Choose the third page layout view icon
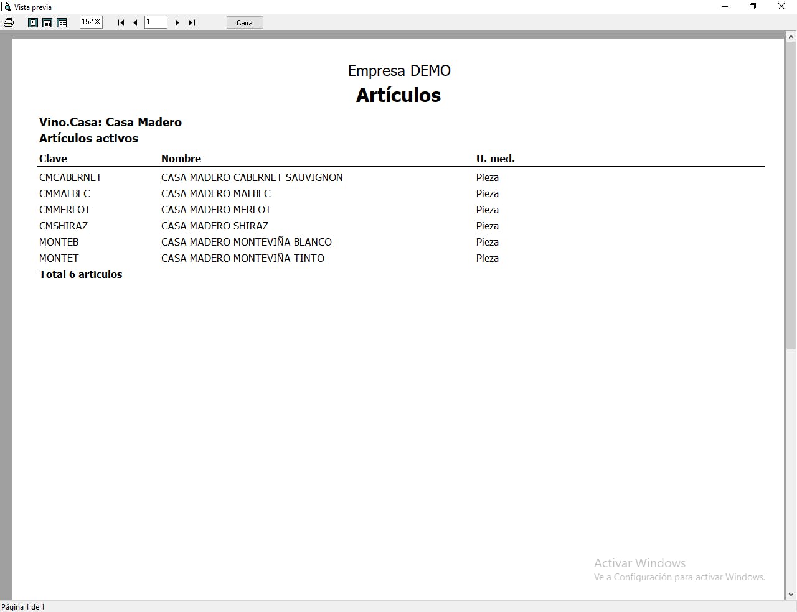 62,22
